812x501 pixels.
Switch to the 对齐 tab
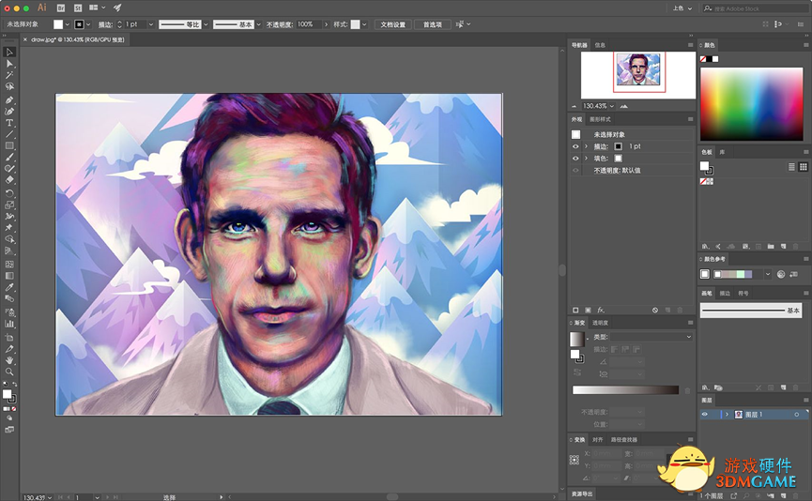(598, 440)
